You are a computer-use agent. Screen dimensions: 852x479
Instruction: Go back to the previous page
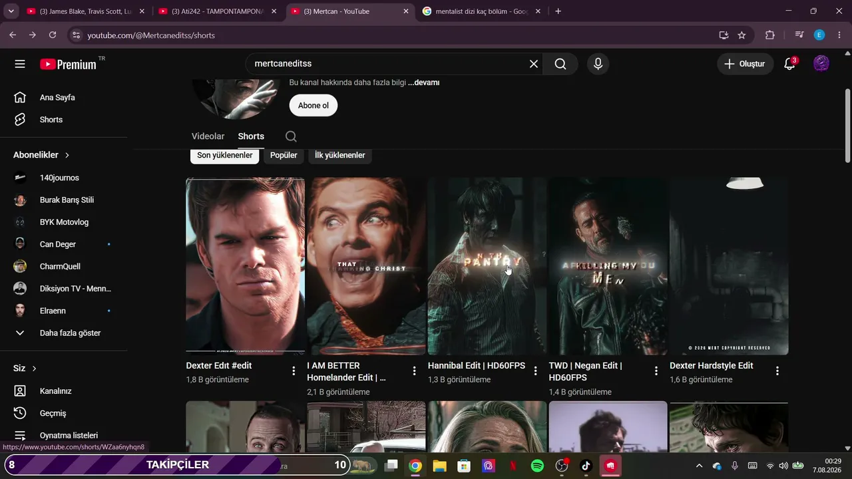[13, 35]
